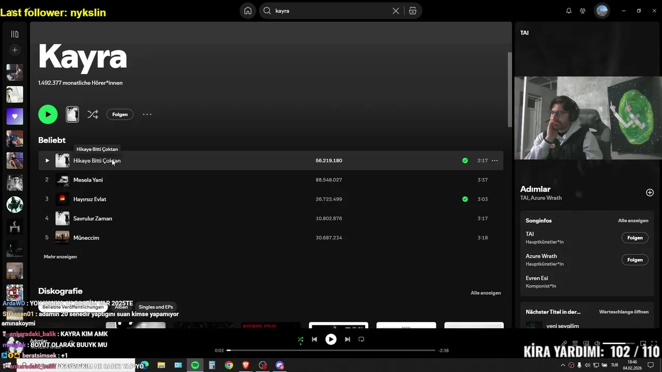Open more options for Hikaye Bitti Çoktan
Viewport: 662px width, 372px height.
pos(494,161)
